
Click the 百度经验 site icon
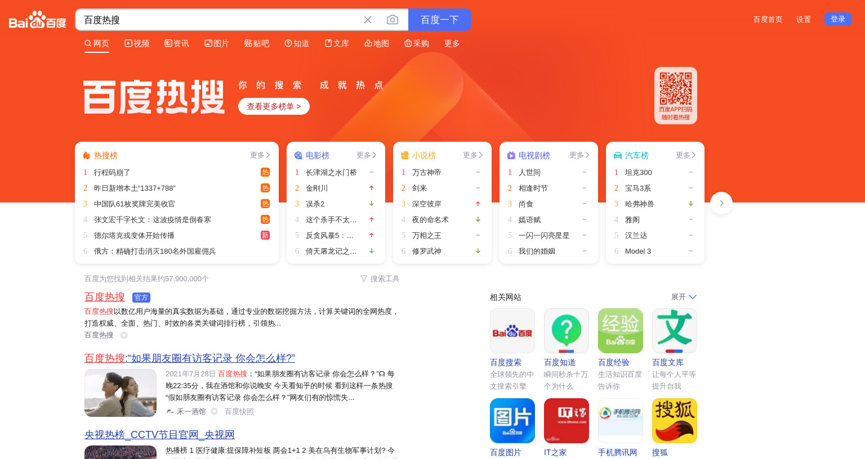[x=621, y=331]
